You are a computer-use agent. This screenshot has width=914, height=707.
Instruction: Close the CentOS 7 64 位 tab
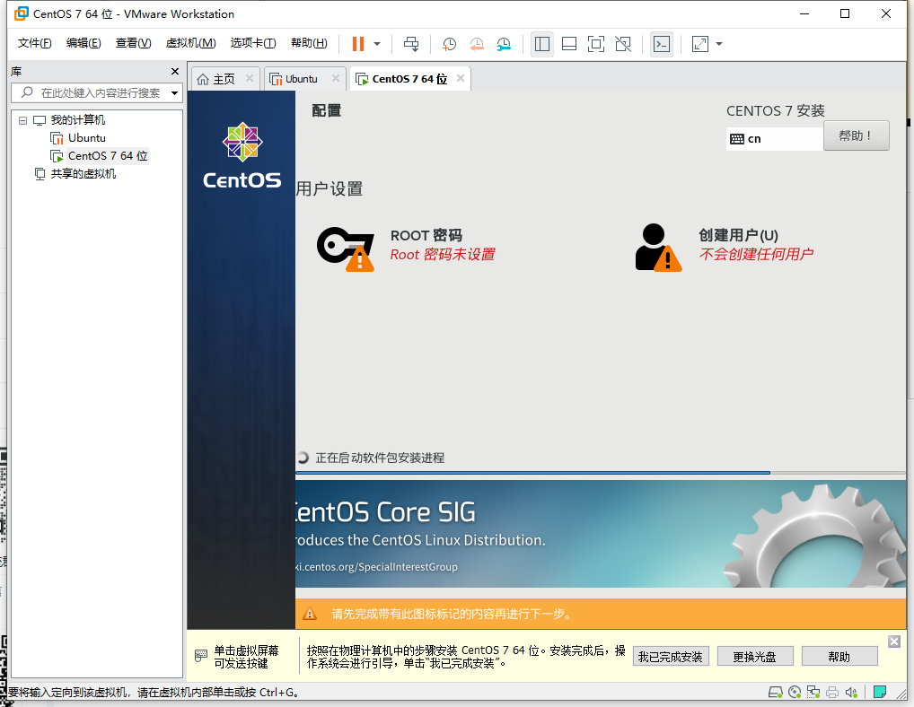click(461, 78)
